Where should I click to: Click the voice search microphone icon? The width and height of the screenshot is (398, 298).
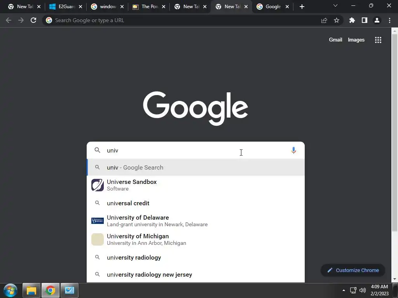(x=293, y=150)
